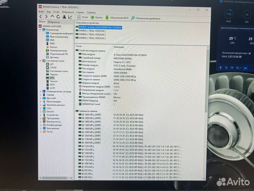Refresh the page with the Refresh icon
The image size is (254, 191).
[58, 17]
